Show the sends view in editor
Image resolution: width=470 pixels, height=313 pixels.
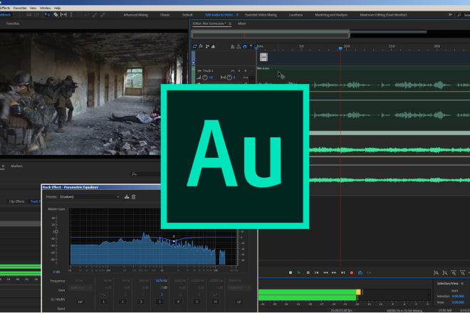207,46
